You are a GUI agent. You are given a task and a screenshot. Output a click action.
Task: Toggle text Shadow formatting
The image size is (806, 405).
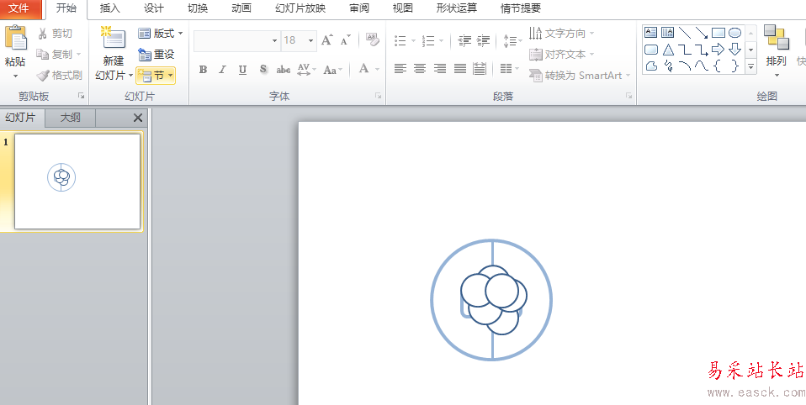point(263,69)
